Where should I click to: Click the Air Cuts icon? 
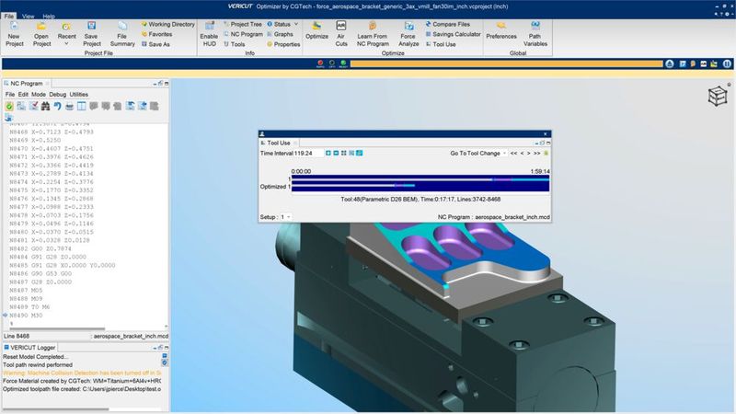[341, 34]
